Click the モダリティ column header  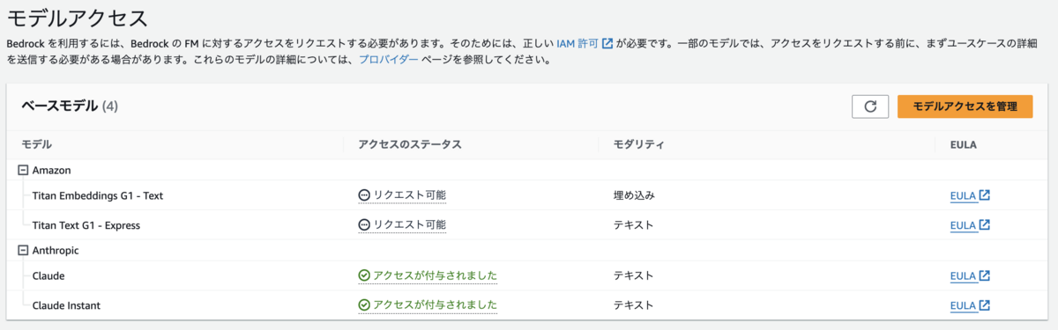[x=638, y=144]
